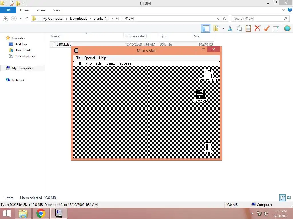Open Mini vMac window Help menu

[102, 58]
